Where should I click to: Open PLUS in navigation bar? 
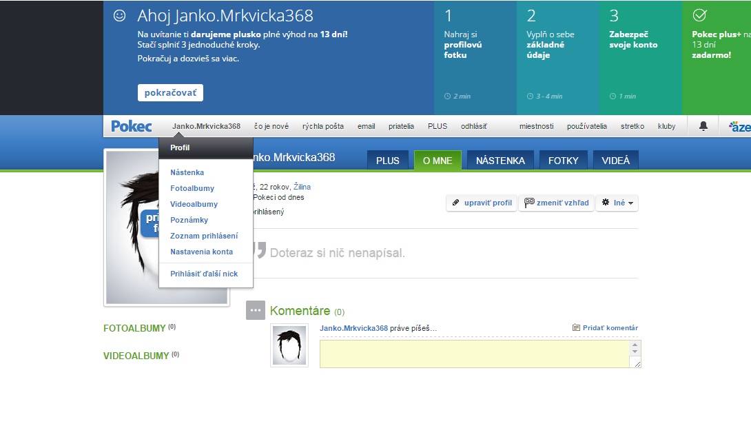pos(438,126)
